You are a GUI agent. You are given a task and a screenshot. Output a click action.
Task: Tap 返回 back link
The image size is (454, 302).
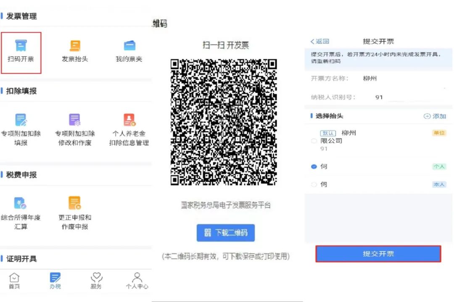[320, 42]
